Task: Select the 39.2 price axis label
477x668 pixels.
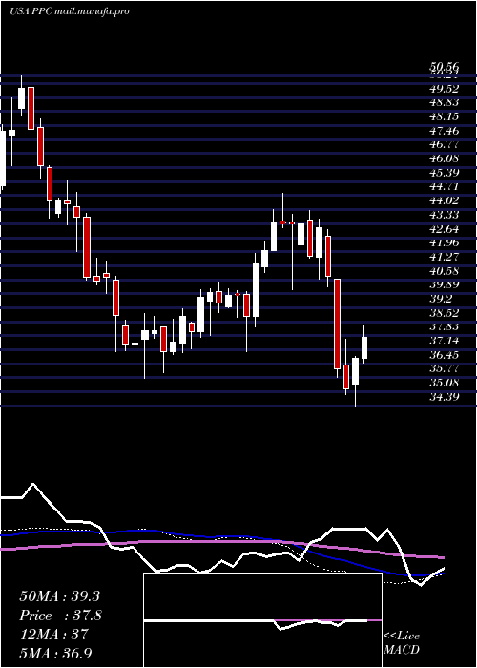Action: 441,299
